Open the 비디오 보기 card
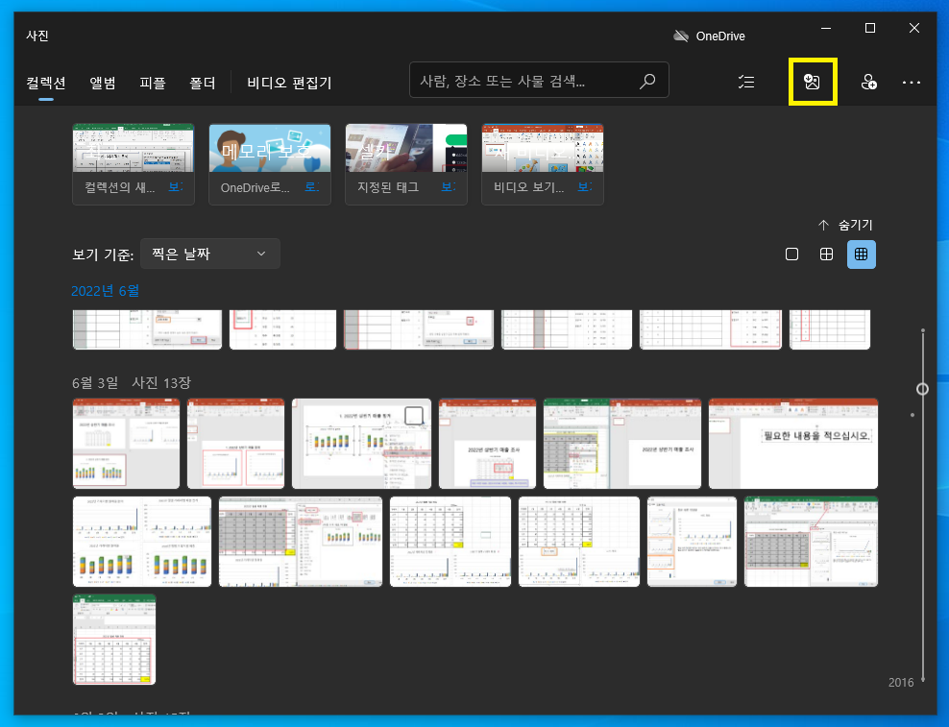This screenshot has height=727, width=949. pos(543,164)
